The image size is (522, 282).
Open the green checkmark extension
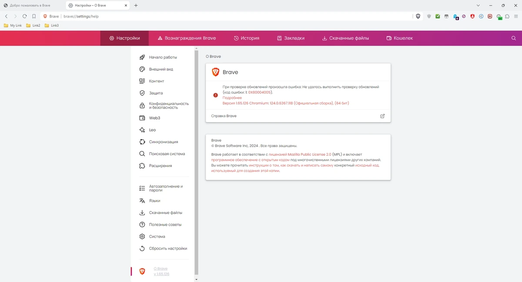coord(438,16)
